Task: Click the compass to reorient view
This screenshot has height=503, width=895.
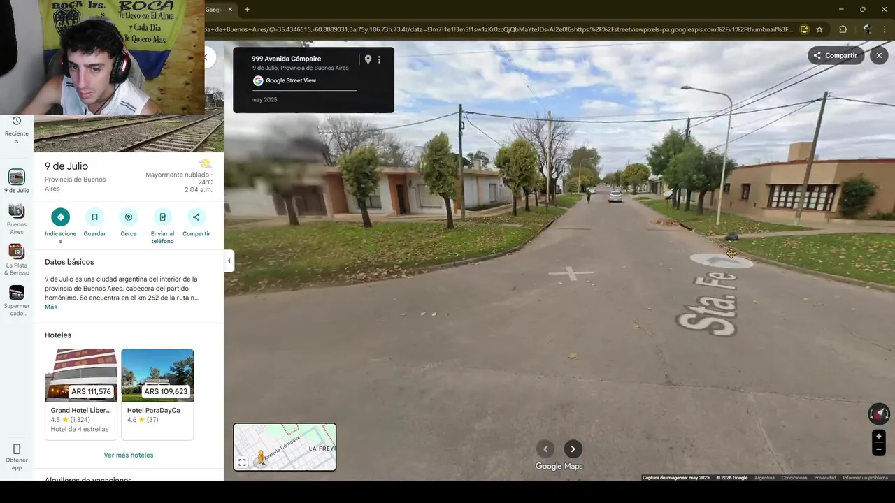Action: pyautogui.click(x=879, y=414)
